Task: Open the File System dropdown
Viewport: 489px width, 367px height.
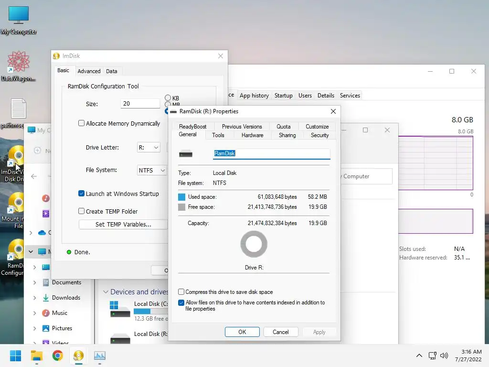Action: pos(152,170)
